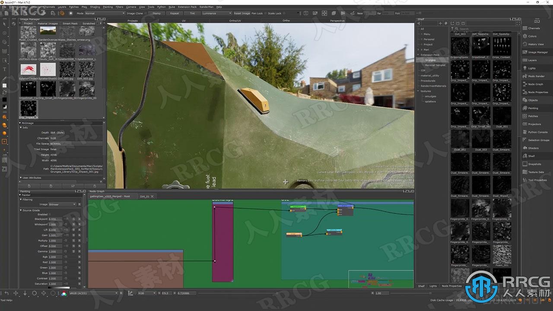
Task: Click the Gamma value input field
Action: tap(55, 251)
